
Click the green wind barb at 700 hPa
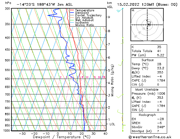click(x=120, y=96)
